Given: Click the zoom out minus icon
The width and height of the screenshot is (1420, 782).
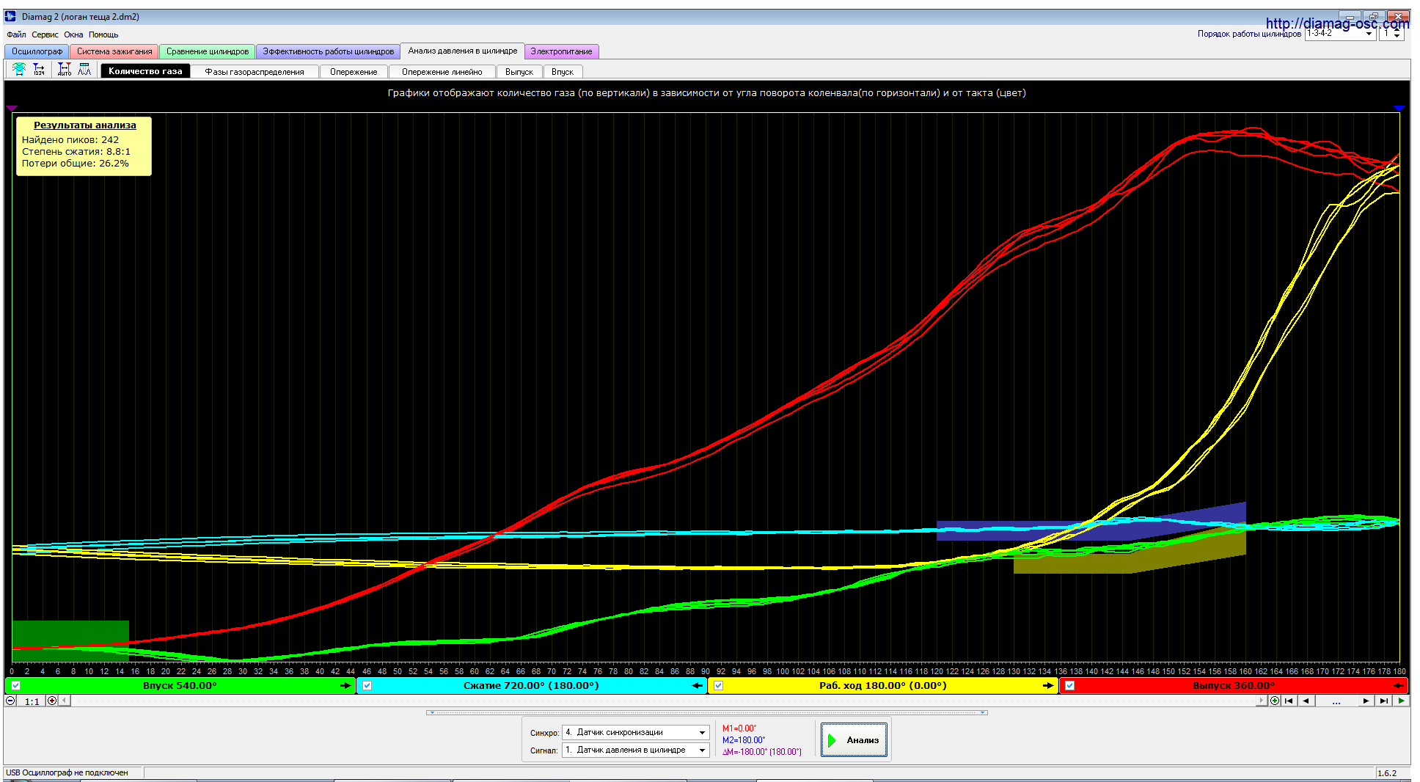Looking at the screenshot, I should [x=10, y=701].
